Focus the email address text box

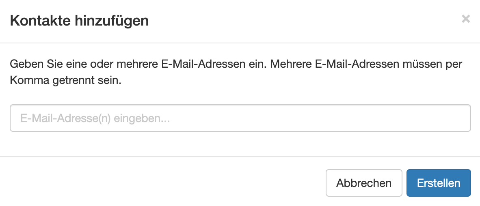pos(240,118)
